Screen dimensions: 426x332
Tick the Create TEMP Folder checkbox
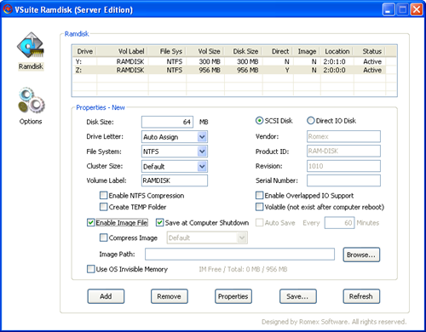pos(103,207)
